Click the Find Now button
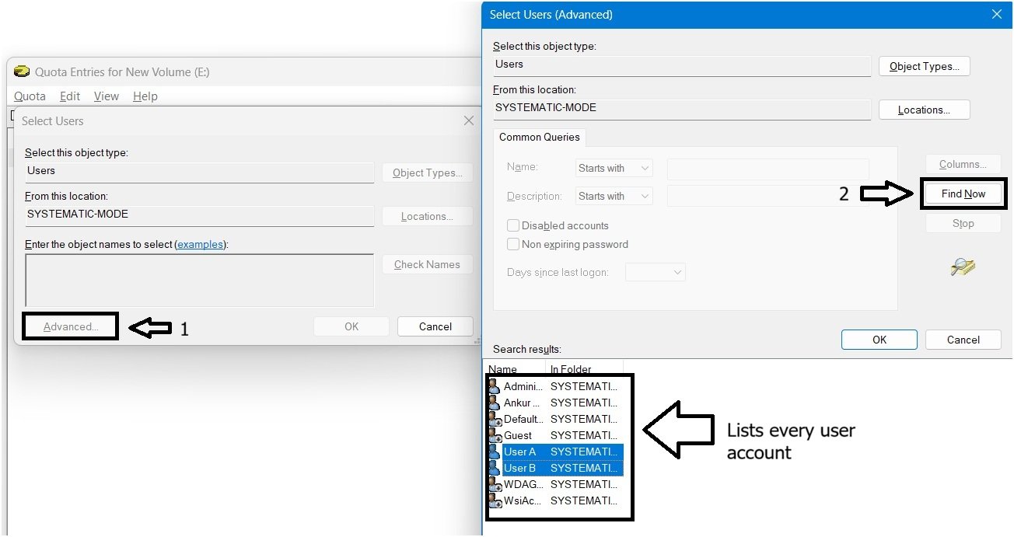 [x=963, y=194]
